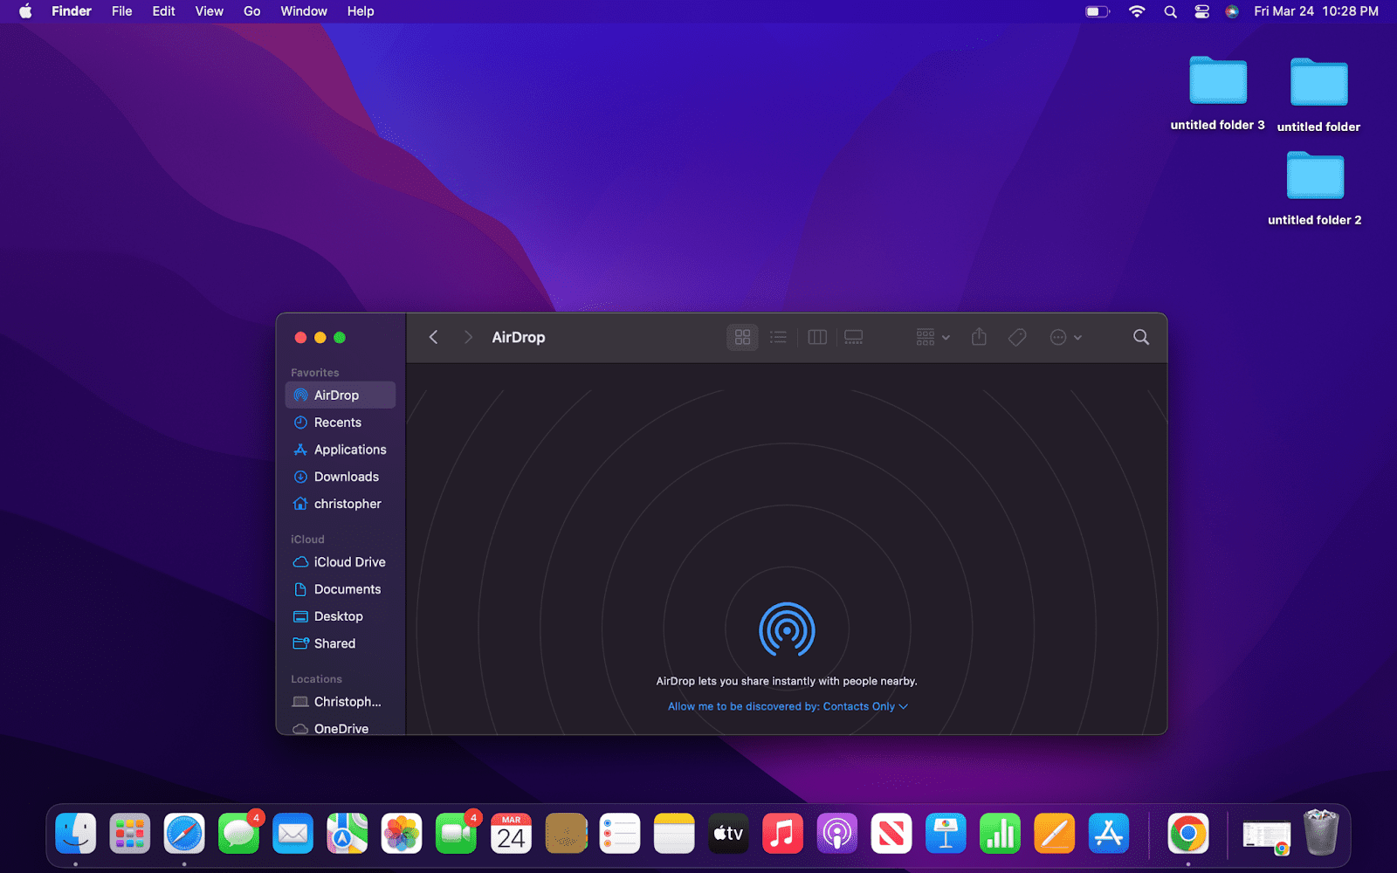The width and height of the screenshot is (1397, 873).
Task: Open Calendar from the Dock
Action: [511, 834]
